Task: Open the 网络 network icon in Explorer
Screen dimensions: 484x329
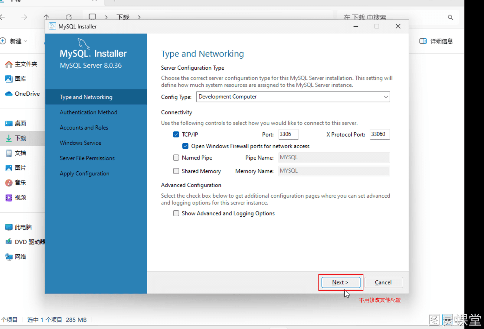Action: tap(9, 257)
